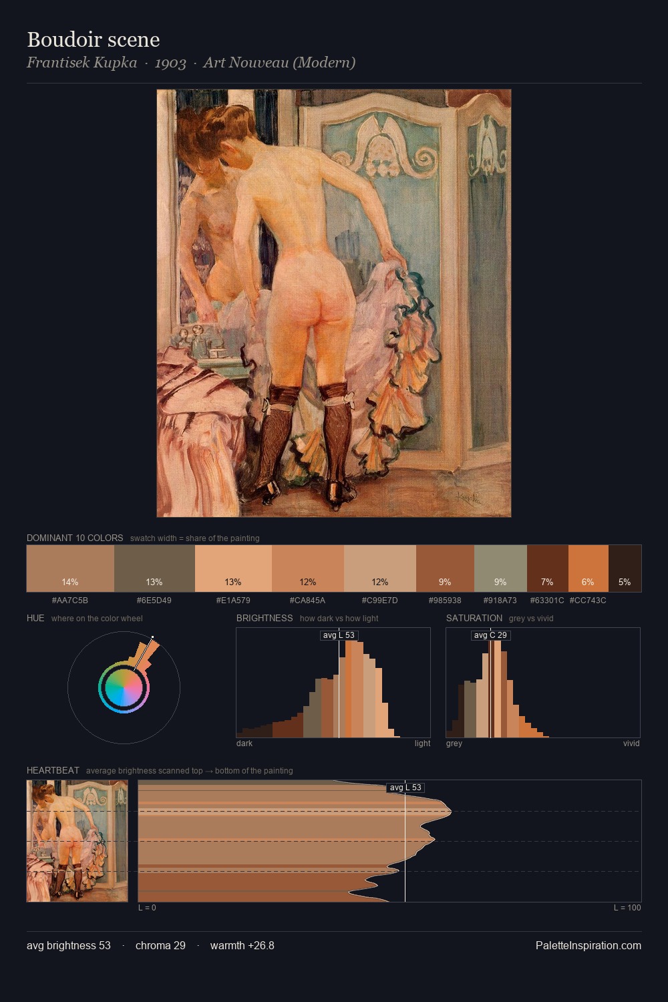
Task: Click the darkest 5% color swatch
Action: (x=625, y=568)
